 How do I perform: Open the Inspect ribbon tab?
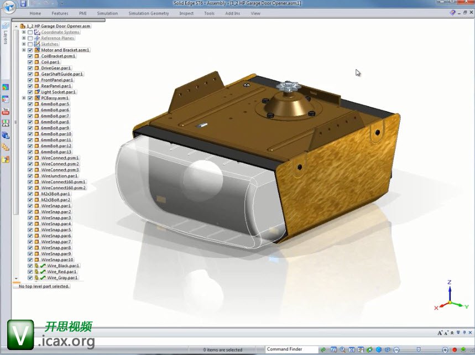(186, 13)
